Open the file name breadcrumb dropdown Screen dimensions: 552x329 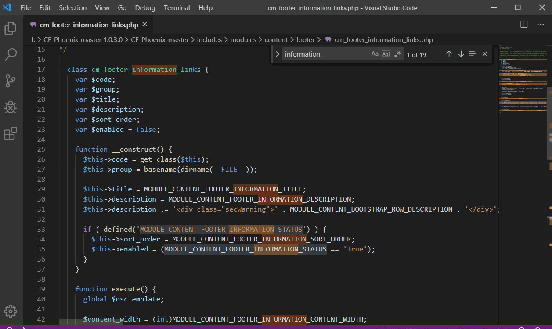384,39
